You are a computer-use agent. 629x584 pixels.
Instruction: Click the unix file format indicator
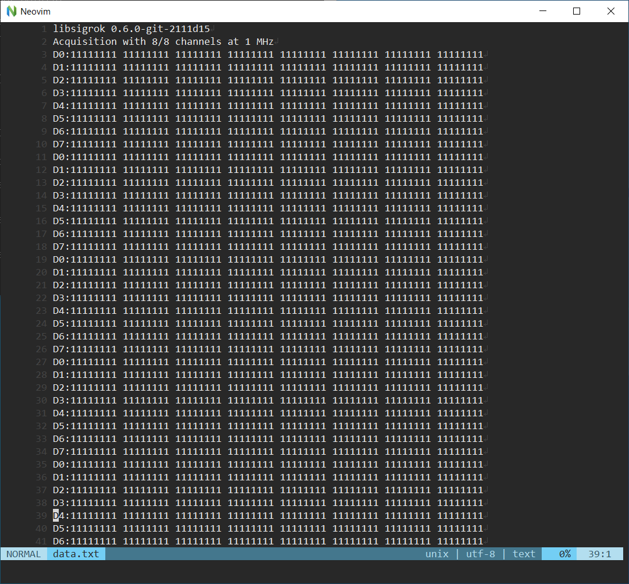(437, 554)
